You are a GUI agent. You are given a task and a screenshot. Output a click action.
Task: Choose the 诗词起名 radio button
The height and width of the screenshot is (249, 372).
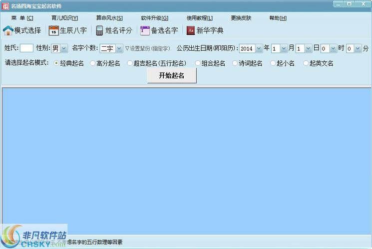235,63
